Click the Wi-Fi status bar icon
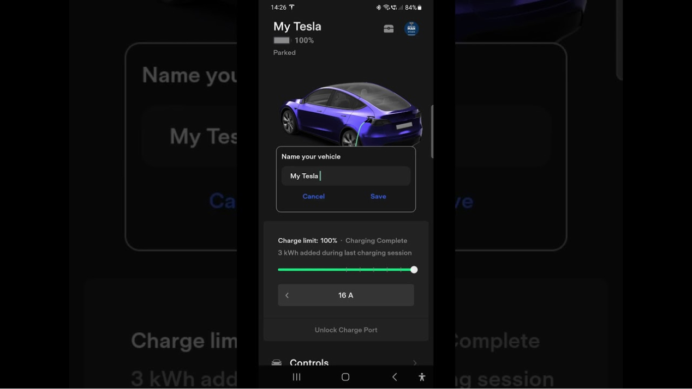Screen dimensions: 692x389 click(386, 8)
